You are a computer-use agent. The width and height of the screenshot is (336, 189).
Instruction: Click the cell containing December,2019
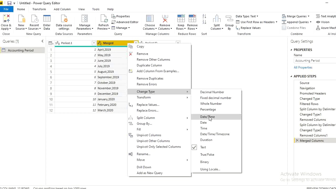112,94
